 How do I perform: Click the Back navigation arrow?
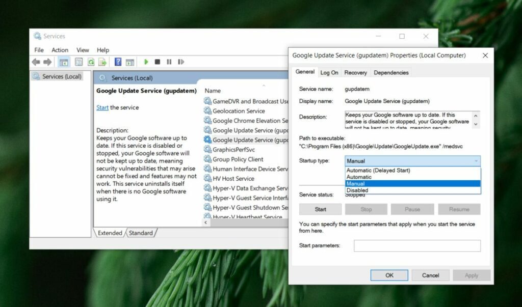[x=35, y=62]
